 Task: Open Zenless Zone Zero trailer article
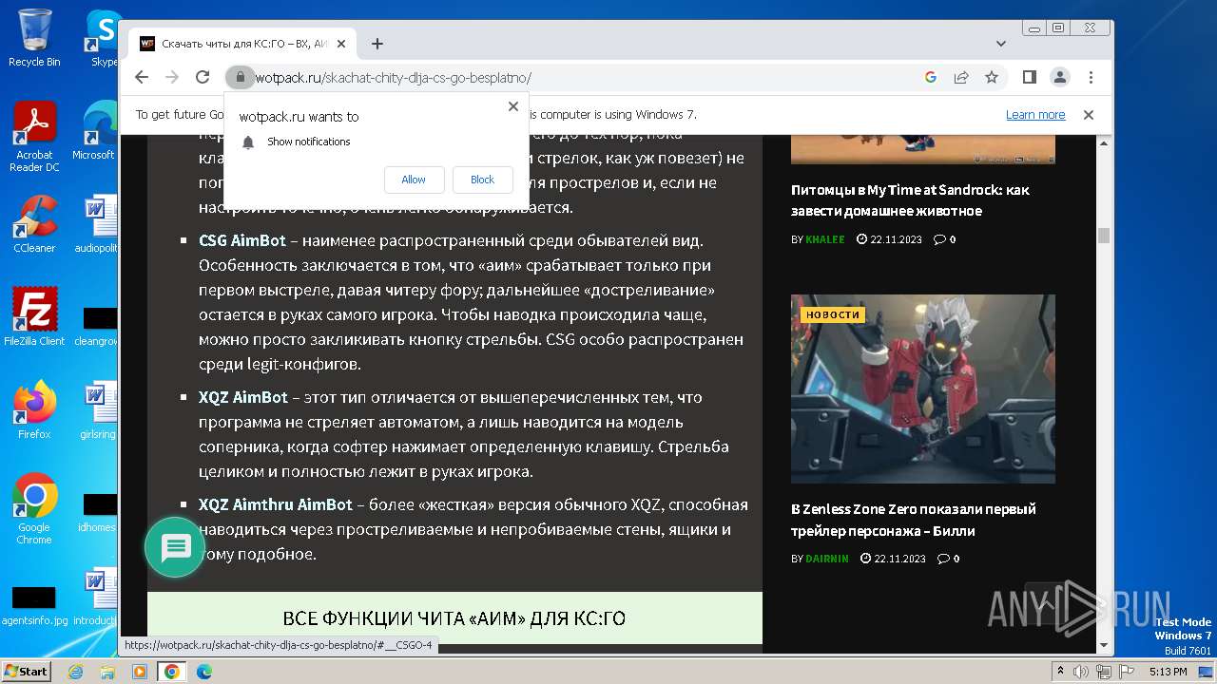914,520
